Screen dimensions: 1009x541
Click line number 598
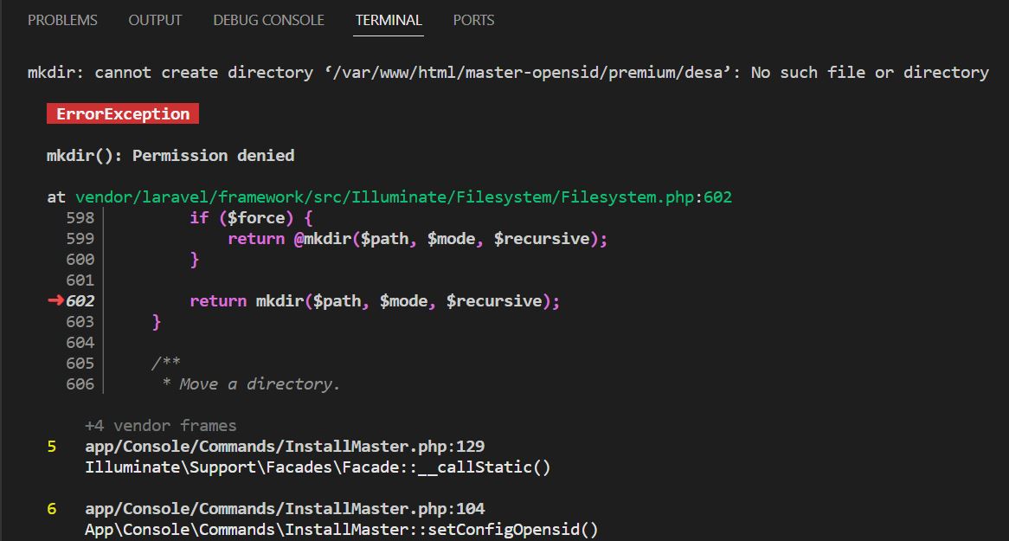pyautogui.click(x=80, y=218)
